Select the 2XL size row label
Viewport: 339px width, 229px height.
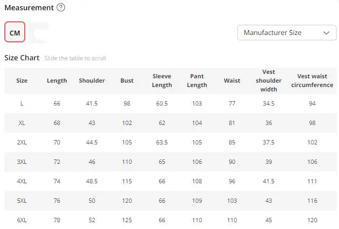tap(22, 142)
